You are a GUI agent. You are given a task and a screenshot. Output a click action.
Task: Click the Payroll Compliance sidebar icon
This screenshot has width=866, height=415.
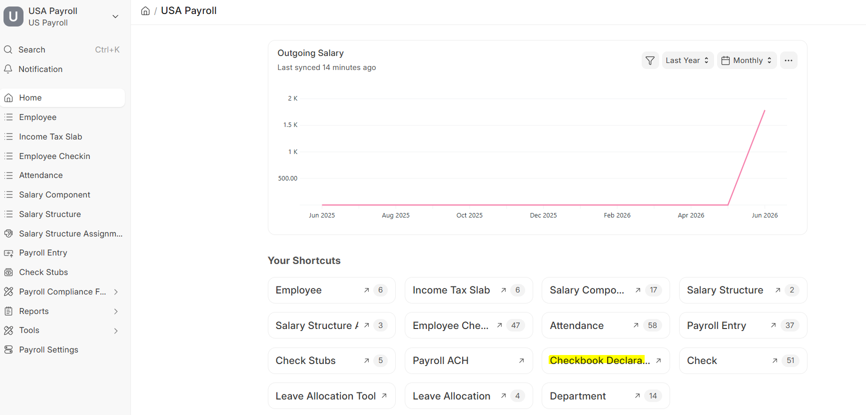coord(8,291)
